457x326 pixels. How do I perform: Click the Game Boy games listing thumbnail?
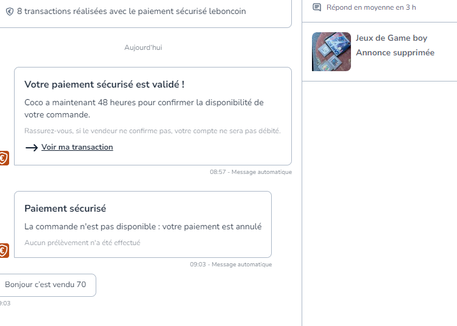(x=331, y=52)
